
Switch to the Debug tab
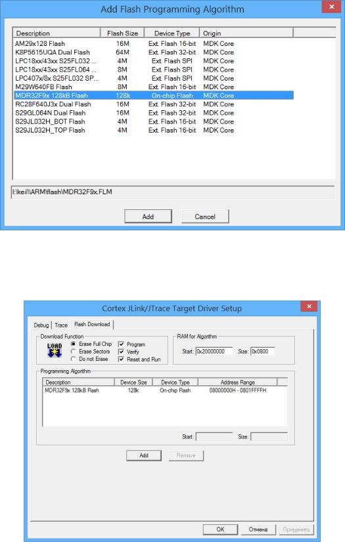pyautogui.click(x=41, y=325)
